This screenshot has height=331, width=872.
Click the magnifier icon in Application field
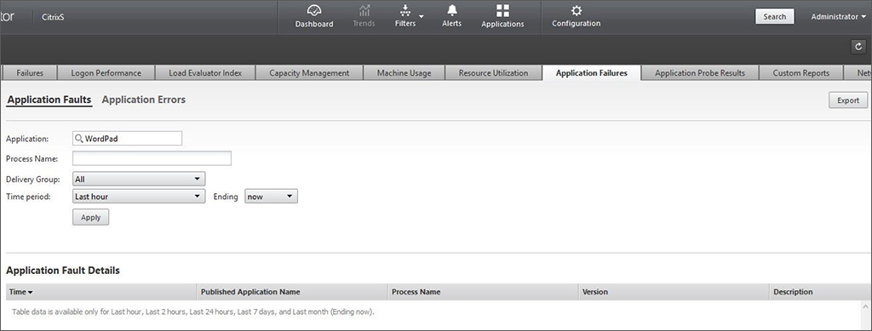point(79,139)
